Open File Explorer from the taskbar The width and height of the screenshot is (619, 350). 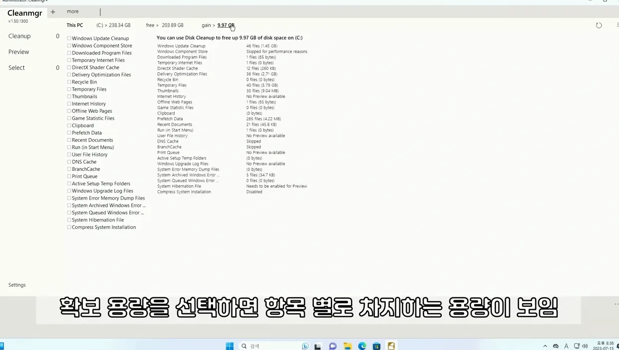pos(347,346)
